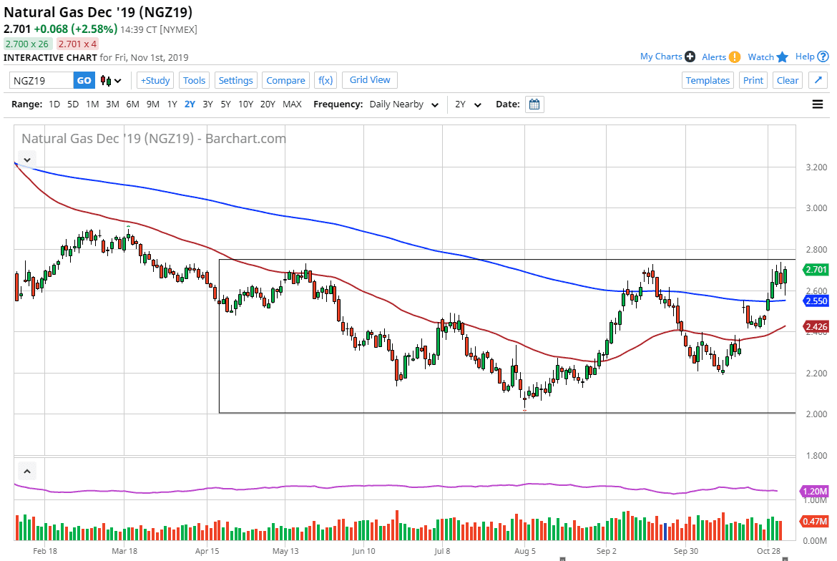
Task: Click the blue 2.550 moving average price label
Action: (x=816, y=301)
